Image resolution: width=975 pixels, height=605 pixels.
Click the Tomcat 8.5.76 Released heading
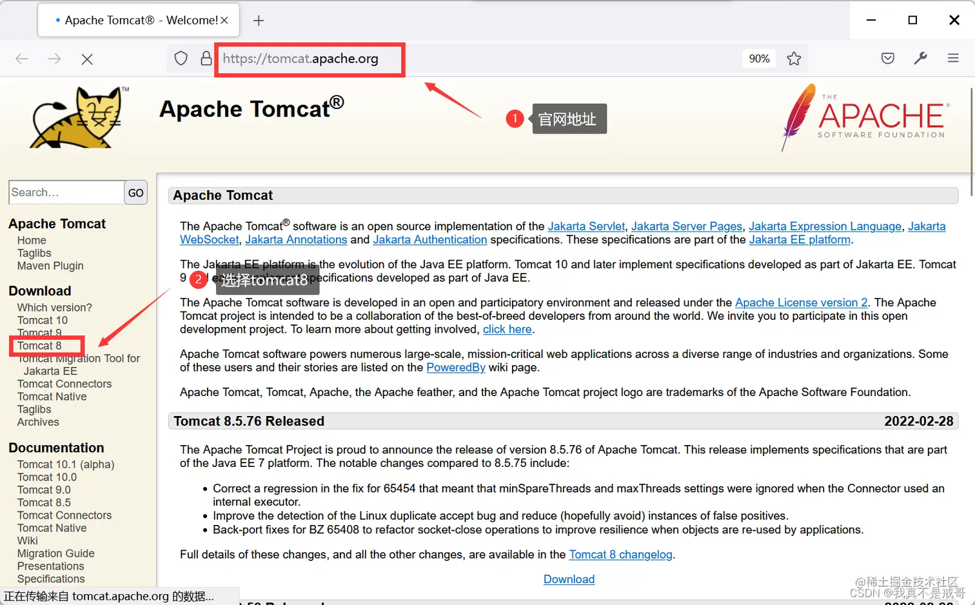(249, 421)
